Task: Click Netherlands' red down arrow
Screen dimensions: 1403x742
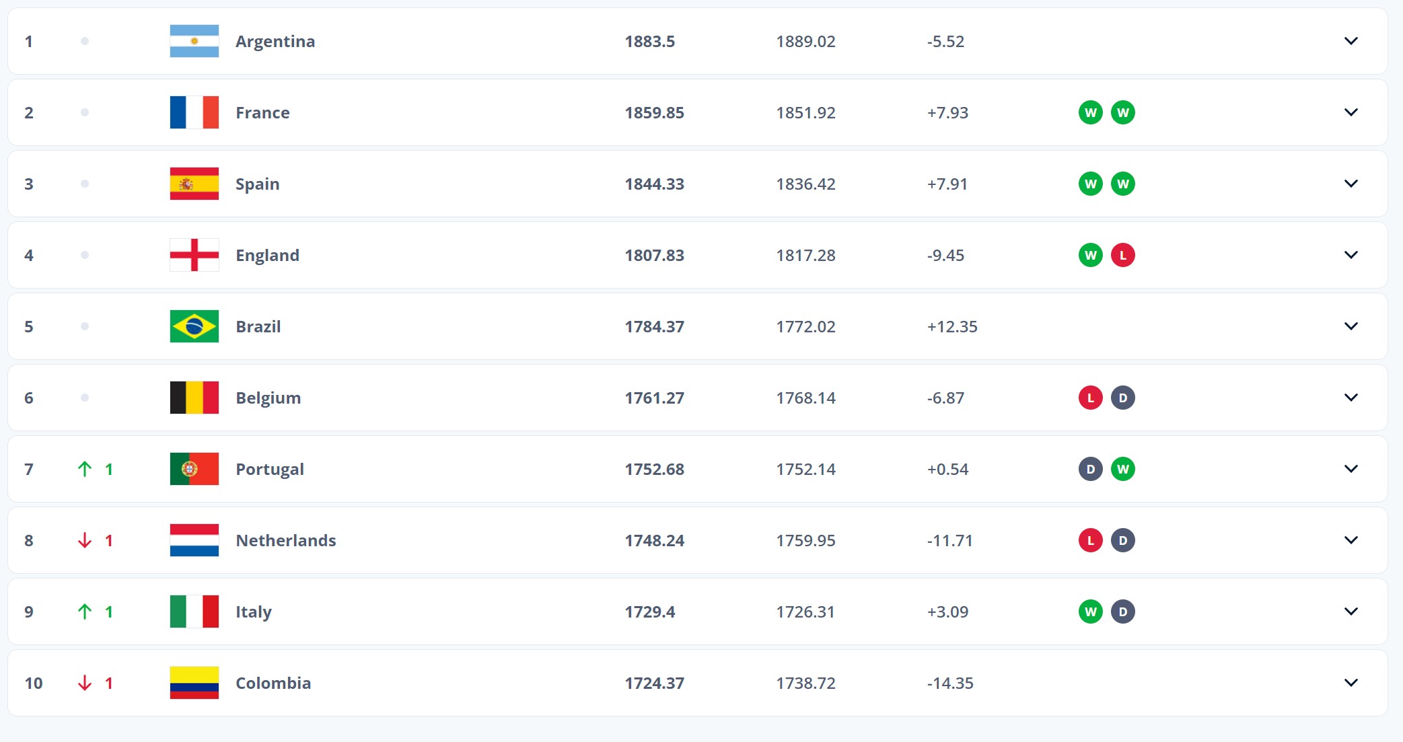Action: (85, 540)
